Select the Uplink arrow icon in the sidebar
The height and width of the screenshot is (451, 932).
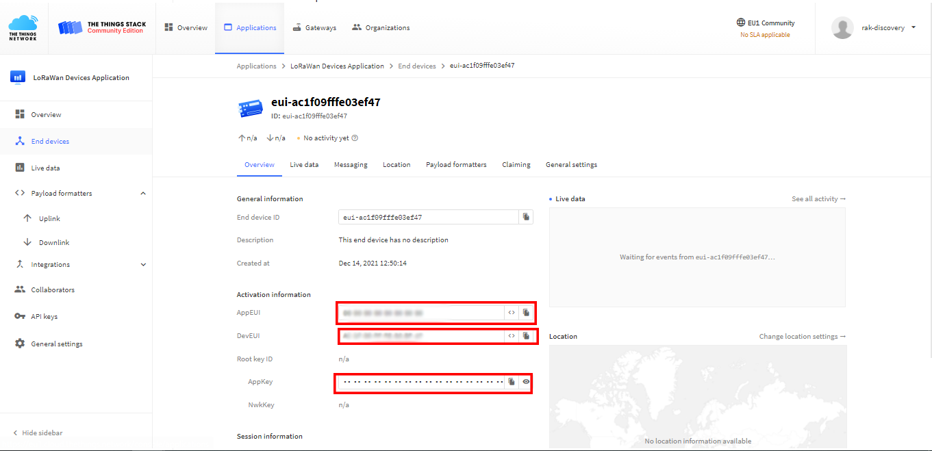pyautogui.click(x=27, y=218)
